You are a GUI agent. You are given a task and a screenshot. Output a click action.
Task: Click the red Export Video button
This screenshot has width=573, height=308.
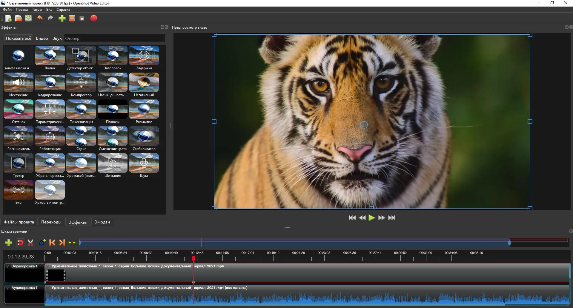(x=94, y=18)
